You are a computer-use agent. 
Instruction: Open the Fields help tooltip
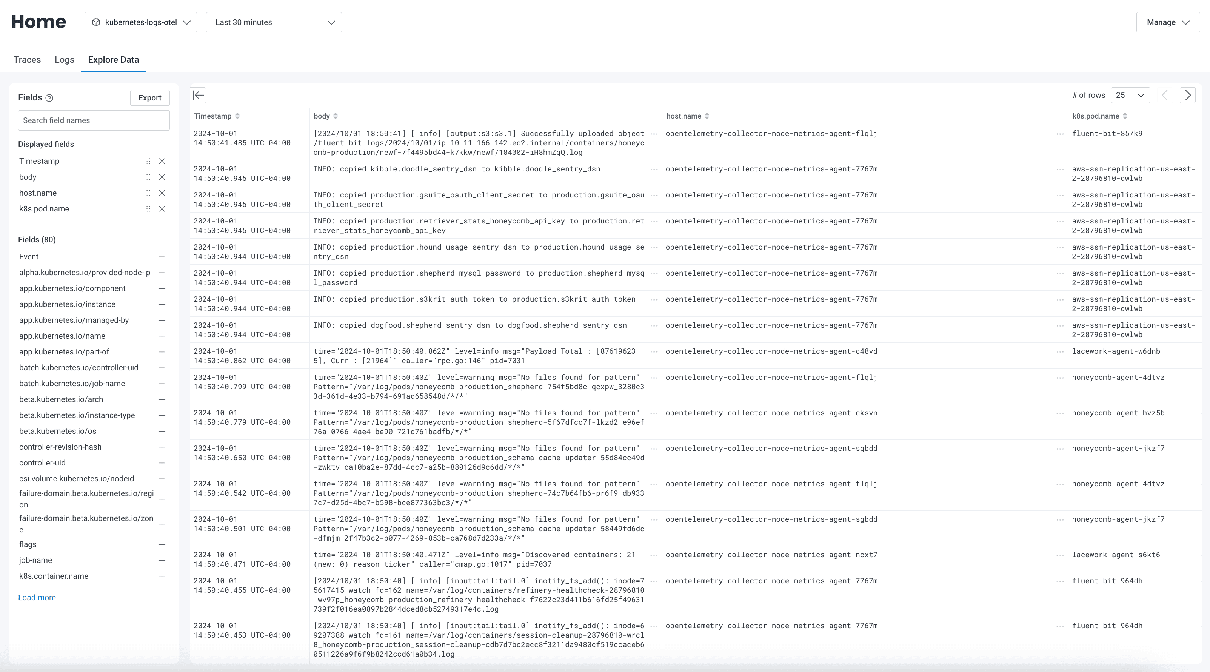[49, 98]
